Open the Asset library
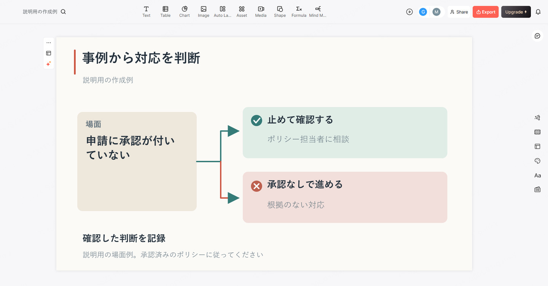The image size is (548, 286). [x=242, y=12]
